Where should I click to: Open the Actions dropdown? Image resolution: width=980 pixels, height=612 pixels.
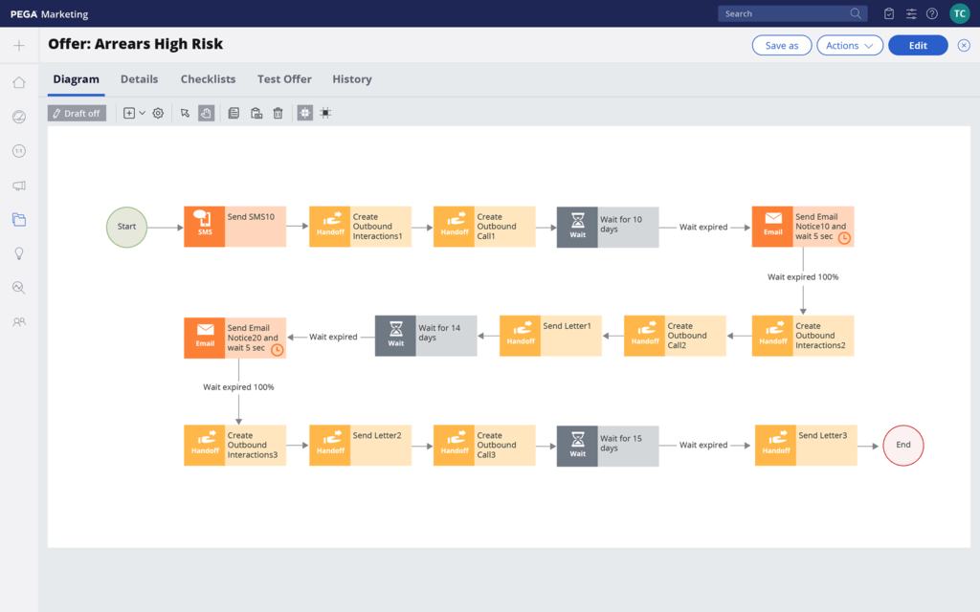pyautogui.click(x=849, y=45)
